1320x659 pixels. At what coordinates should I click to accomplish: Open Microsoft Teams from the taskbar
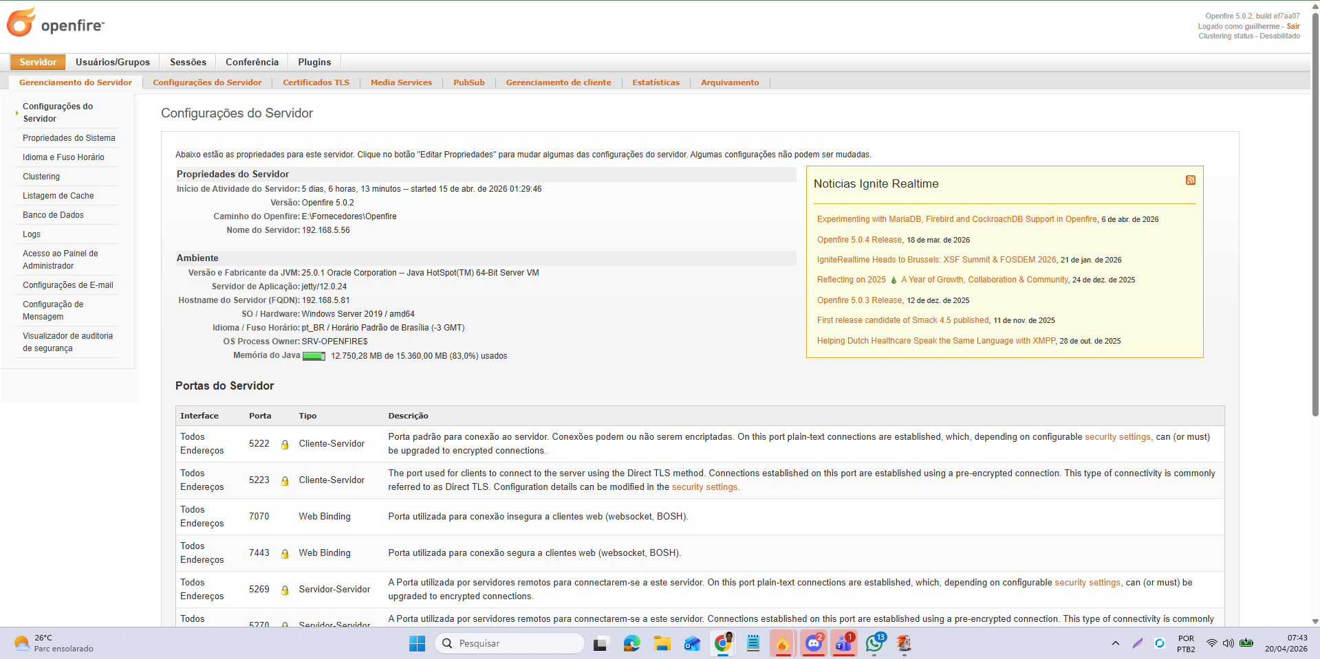point(844,643)
